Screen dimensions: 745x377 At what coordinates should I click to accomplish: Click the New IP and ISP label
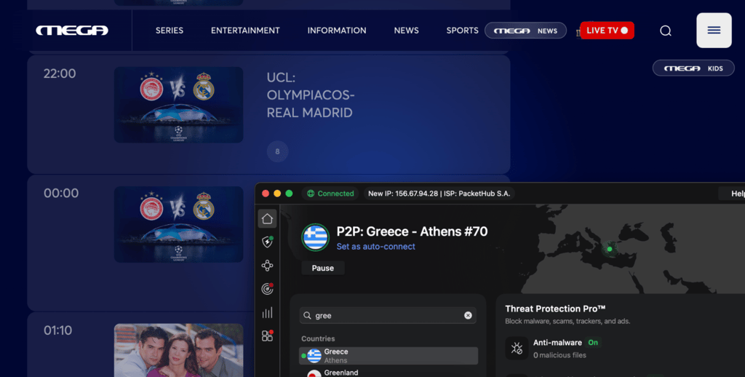coord(439,194)
